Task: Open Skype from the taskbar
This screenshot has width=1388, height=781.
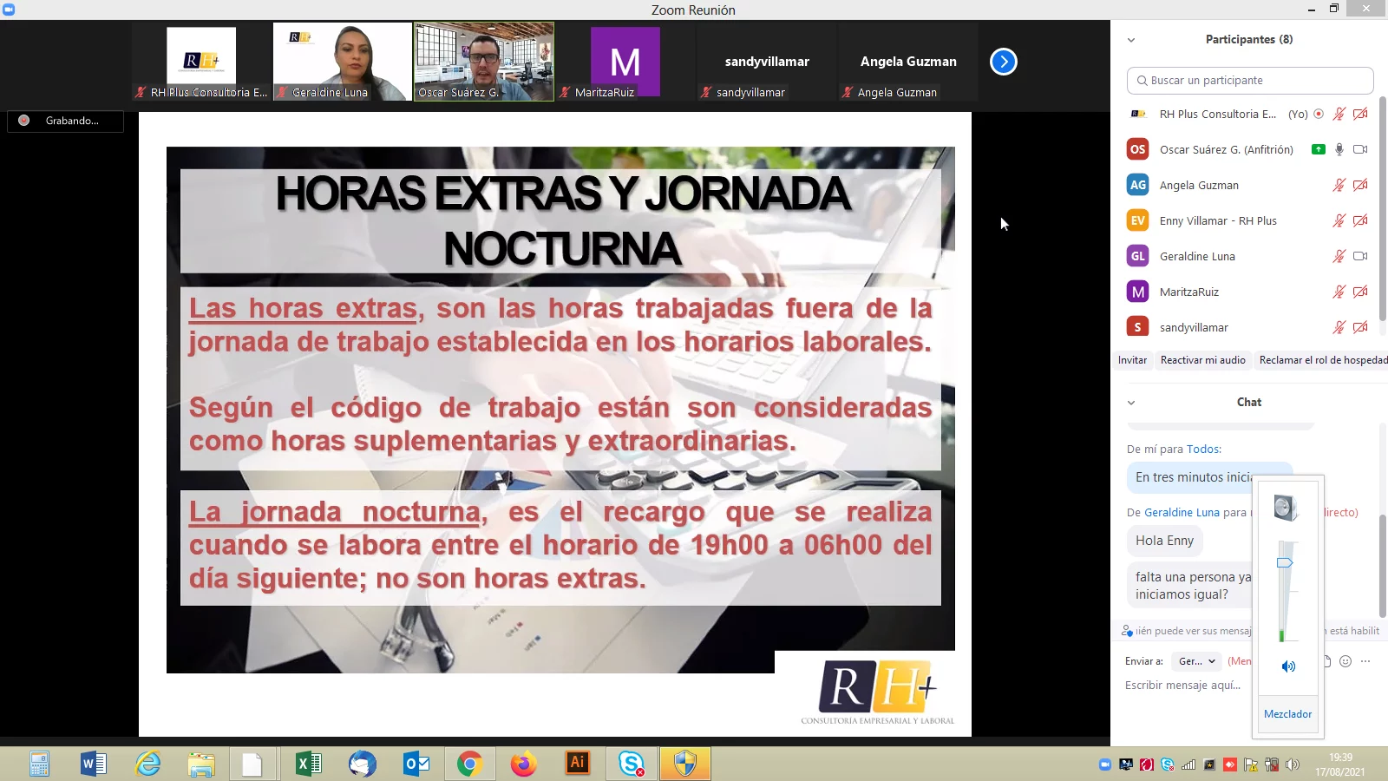Action: pos(632,764)
